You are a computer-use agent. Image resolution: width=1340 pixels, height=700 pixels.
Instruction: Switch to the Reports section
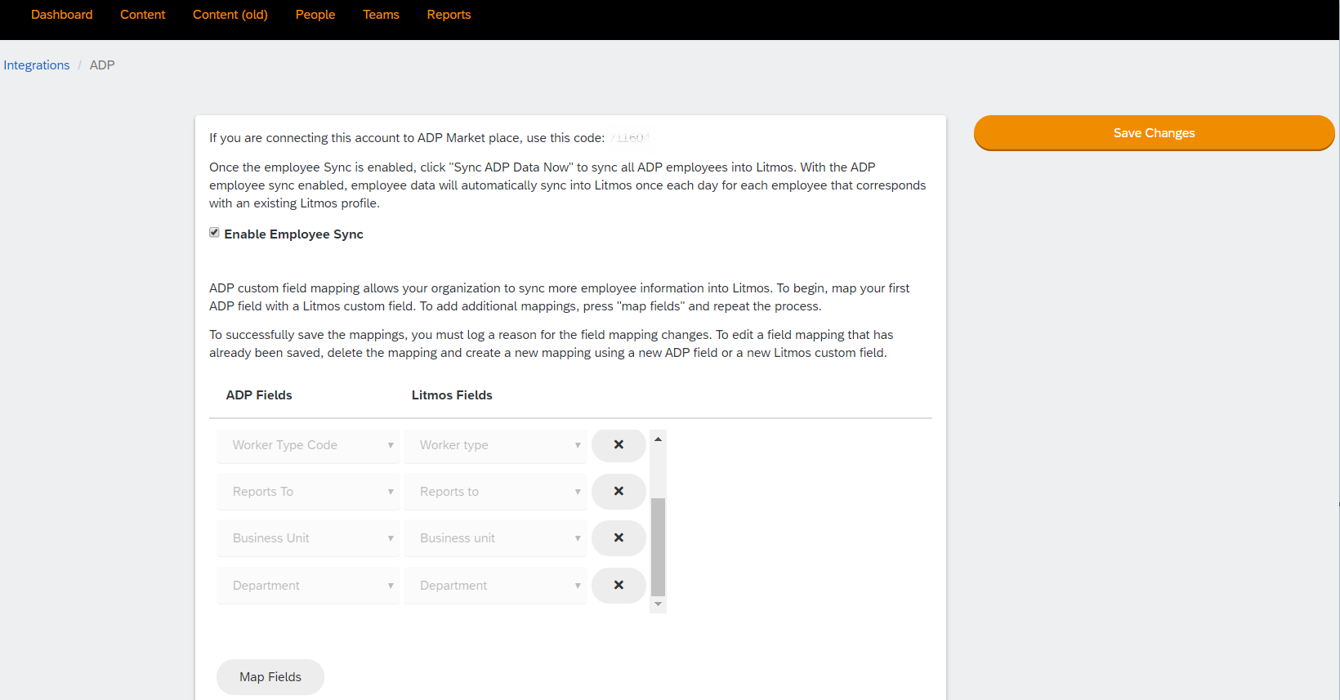(x=449, y=15)
